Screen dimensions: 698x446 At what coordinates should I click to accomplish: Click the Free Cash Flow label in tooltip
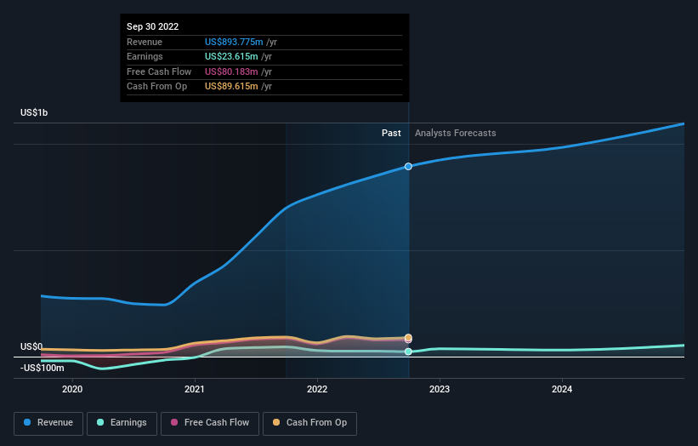coord(159,71)
